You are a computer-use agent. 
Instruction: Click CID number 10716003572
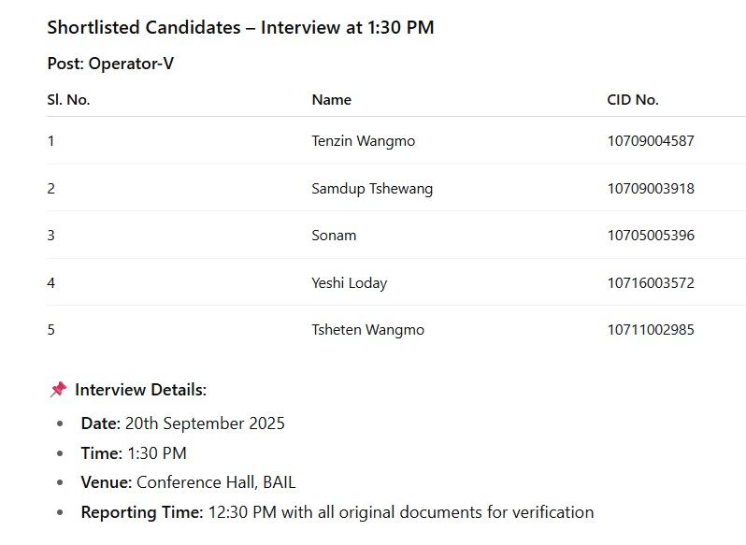click(651, 283)
